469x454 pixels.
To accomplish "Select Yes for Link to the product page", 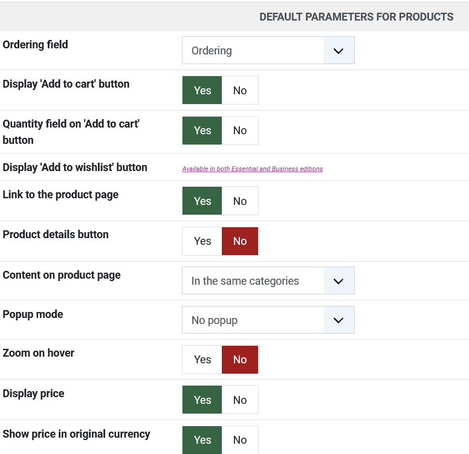I will [x=202, y=201].
